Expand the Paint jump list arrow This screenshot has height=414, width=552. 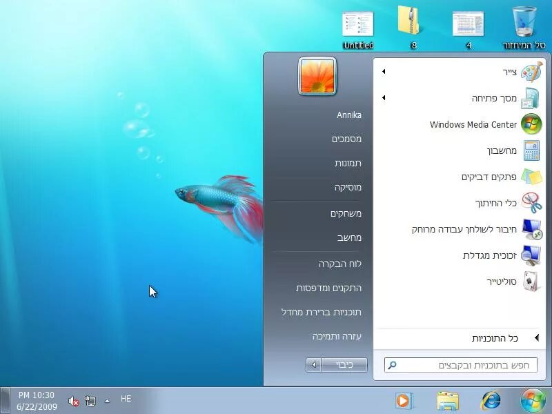point(384,72)
